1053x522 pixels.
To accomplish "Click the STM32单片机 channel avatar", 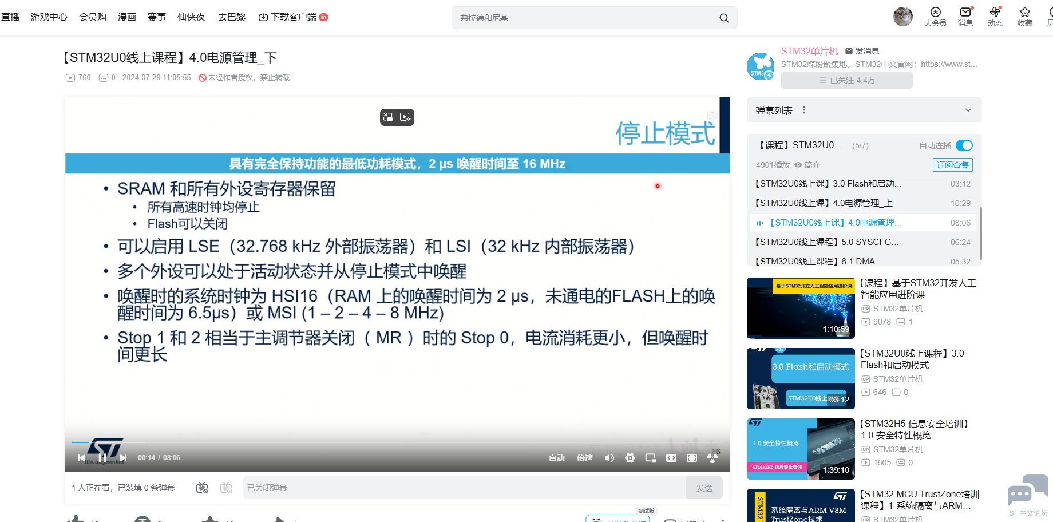I will pos(761,66).
